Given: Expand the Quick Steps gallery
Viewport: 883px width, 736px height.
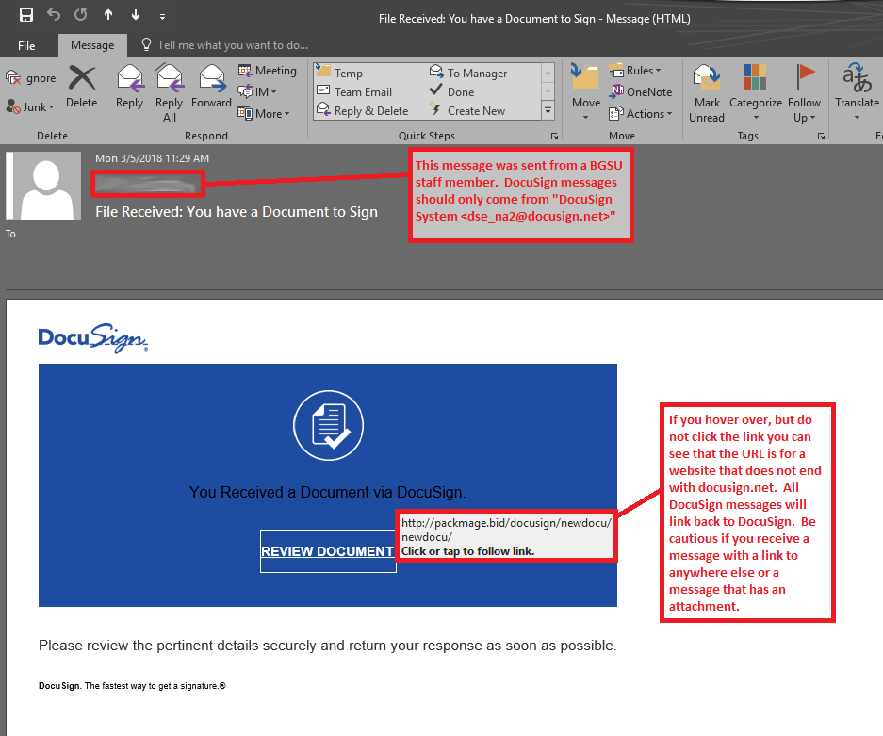Looking at the screenshot, I should 548,111.
